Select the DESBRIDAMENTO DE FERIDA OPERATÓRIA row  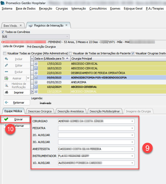[x=98, y=73]
